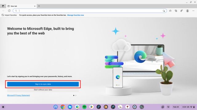Screen dimensions: 197x110
Task: Click the screen capture tray icon
Action: (x=163, y=107)
